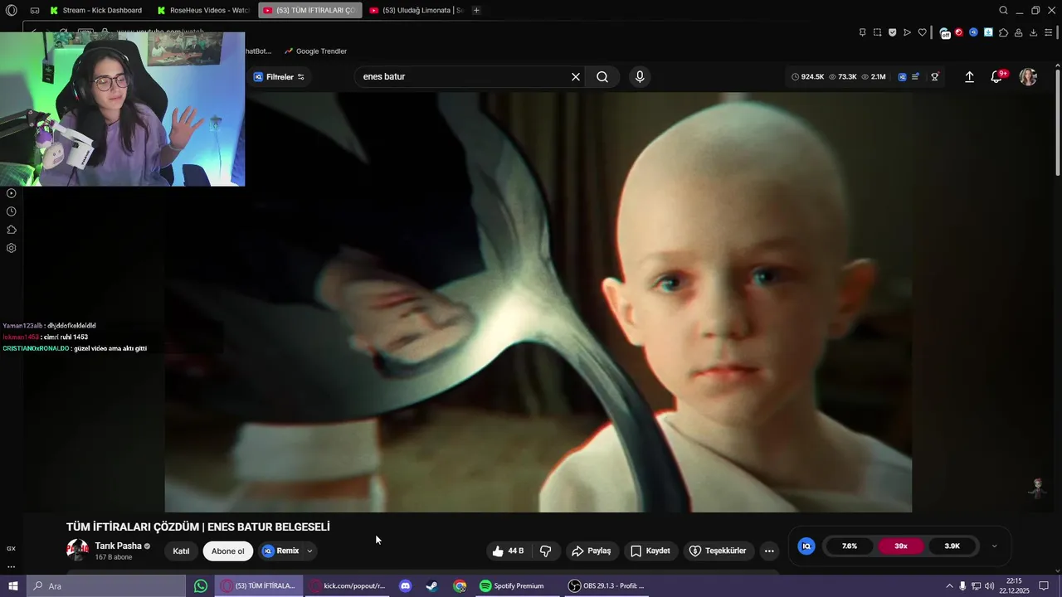Open the browser profile account icon
This screenshot has height=597, width=1062.
(1019, 32)
